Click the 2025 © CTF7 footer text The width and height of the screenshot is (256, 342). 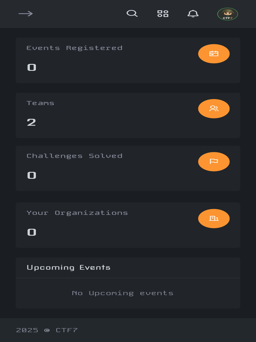click(47, 330)
